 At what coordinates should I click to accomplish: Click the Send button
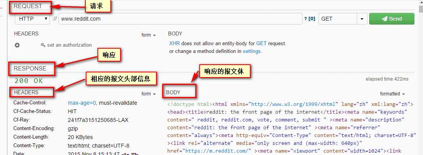[x=391, y=19]
